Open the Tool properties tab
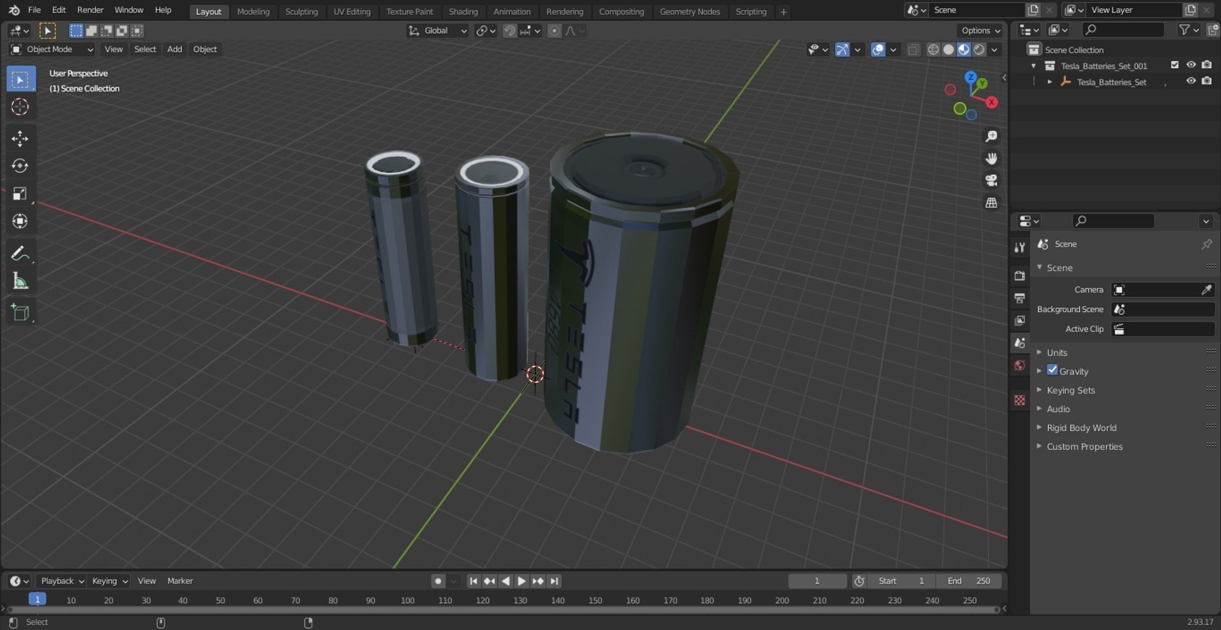The width and height of the screenshot is (1221, 630). 1020,247
